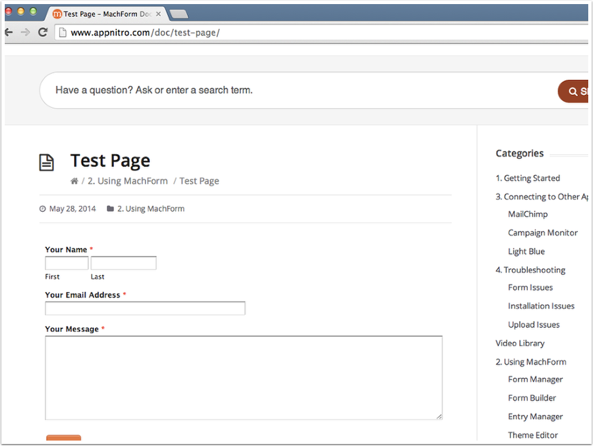Maximize the window with the green button

tap(33, 11)
